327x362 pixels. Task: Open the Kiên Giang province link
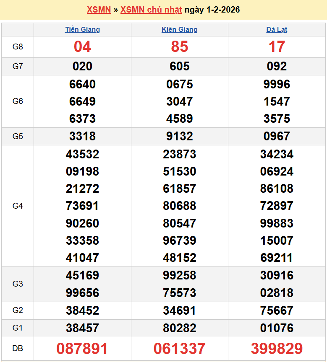click(x=179, y=30)
